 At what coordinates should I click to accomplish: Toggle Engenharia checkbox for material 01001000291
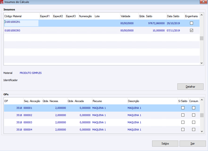(191, 23)
